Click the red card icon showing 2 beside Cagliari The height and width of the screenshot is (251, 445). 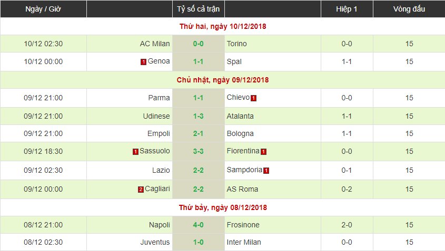tap(141, 190)
